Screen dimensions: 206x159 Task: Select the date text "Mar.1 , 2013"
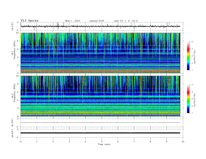(73, 21)
